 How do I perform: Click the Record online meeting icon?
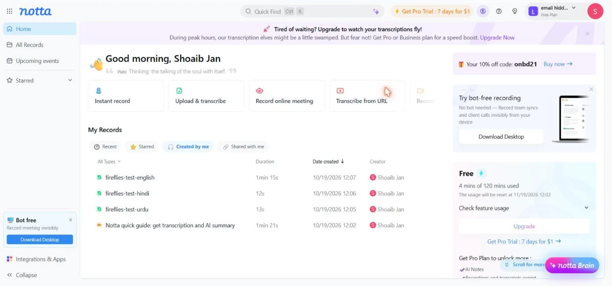coord(260,91)
